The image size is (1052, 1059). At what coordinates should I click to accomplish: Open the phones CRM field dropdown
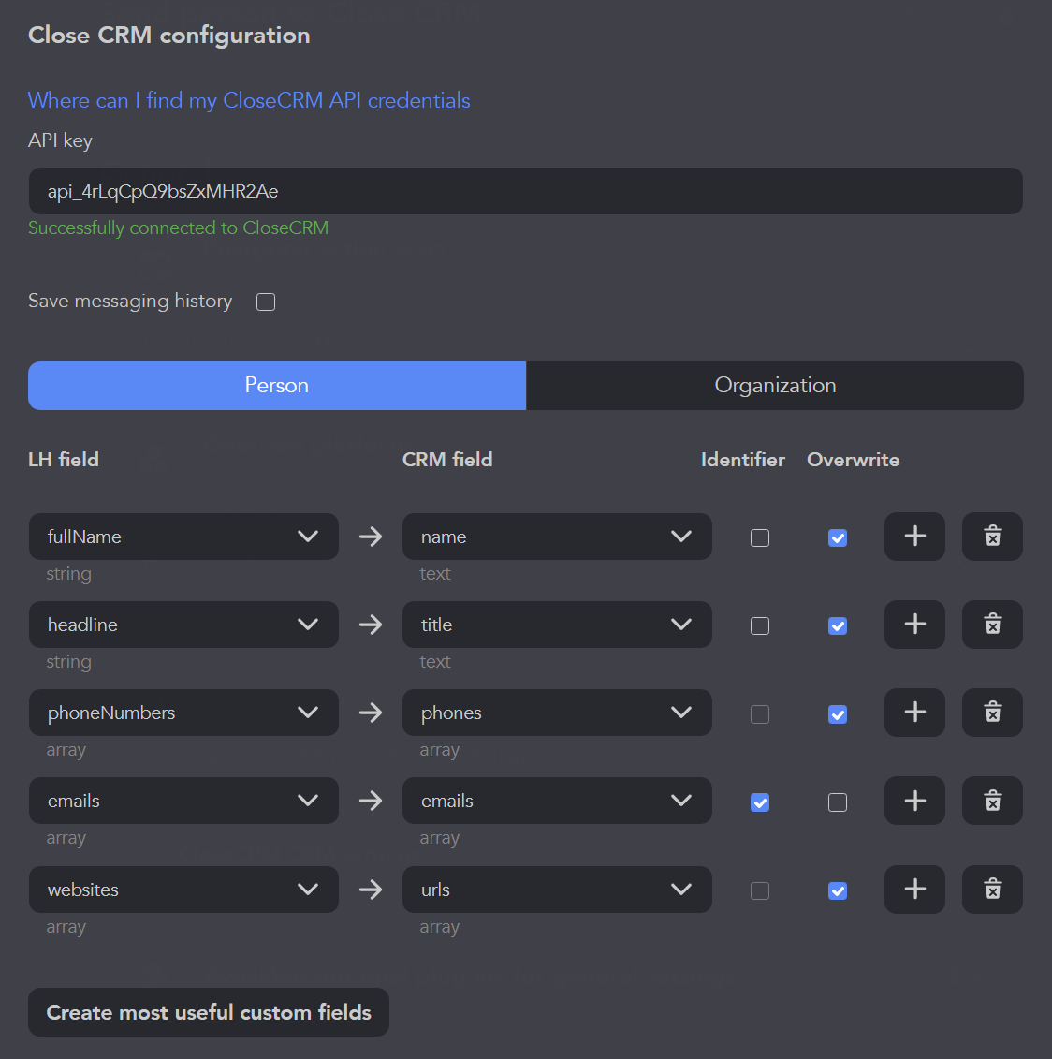tap(557, 713)
